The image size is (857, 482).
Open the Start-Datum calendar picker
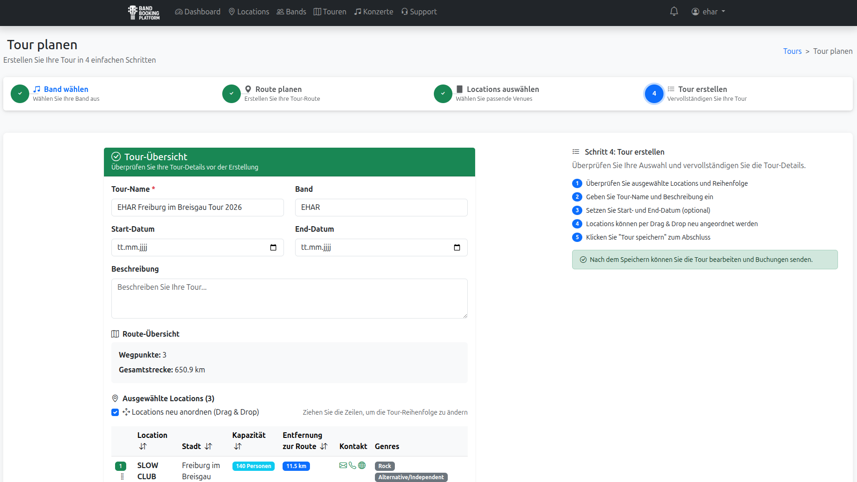(x=273, y=248)
